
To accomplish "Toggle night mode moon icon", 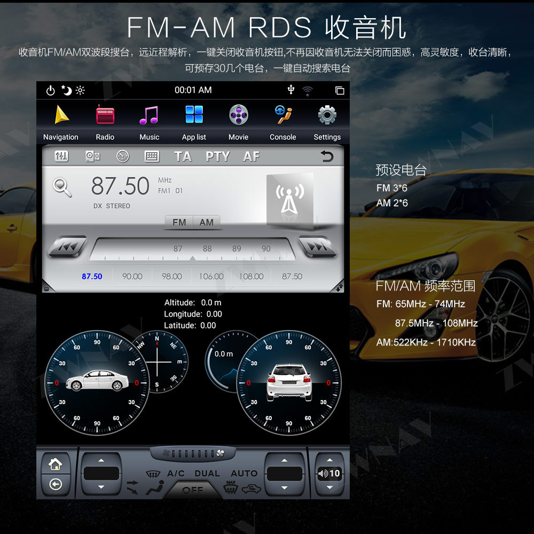I will click(x=66, y=90).
